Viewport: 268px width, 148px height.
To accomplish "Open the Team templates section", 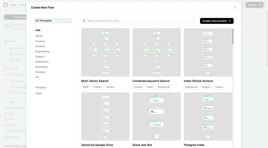I will pos(39,93).
